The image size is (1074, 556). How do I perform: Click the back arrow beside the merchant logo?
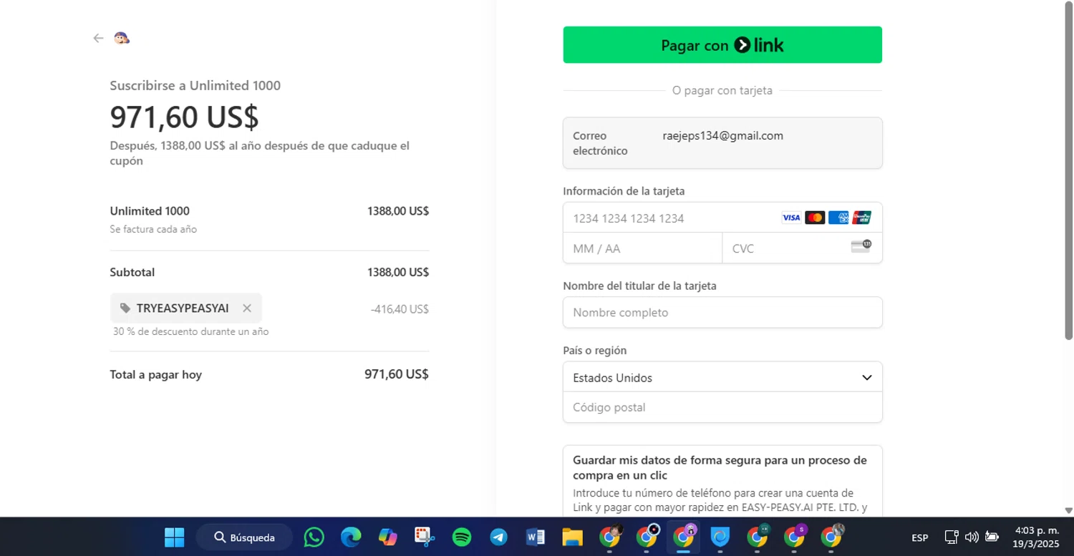pyautogui.click(x=98, y=39)
